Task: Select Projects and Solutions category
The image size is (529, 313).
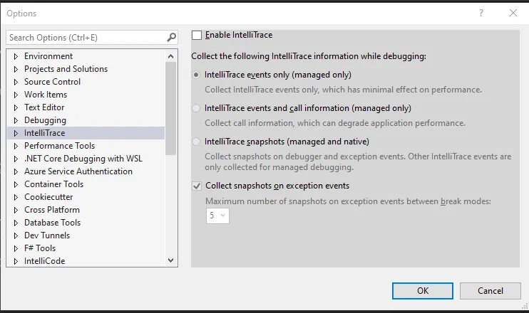Action: (x=66, y=69)
